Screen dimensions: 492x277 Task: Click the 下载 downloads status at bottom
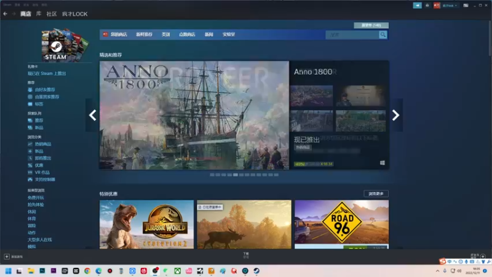click(246, 255)
